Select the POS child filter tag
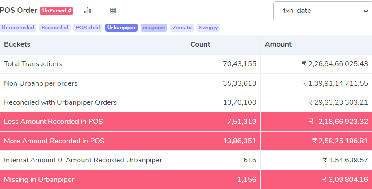The height and width of the screenshot is (189, 372). coord(88,28)
